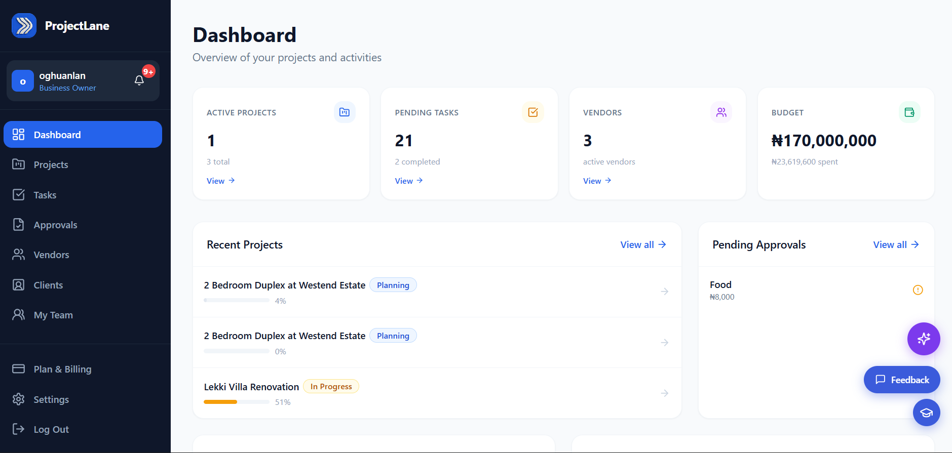Click the 'active vendors' caption
The height and width of the screenshot is (453, 952).
609,162
